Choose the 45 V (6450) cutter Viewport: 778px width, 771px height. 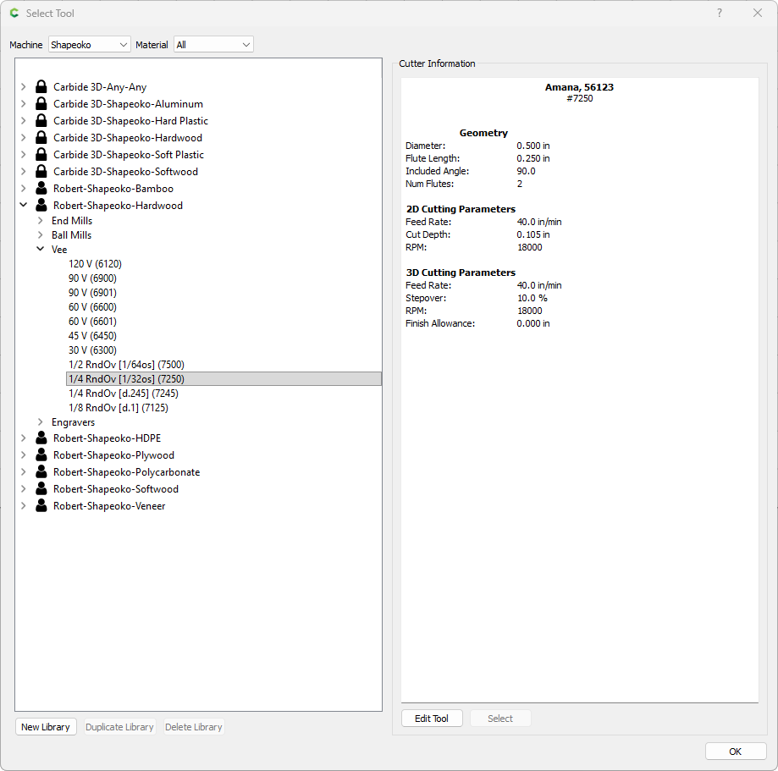tap(92, 336)
